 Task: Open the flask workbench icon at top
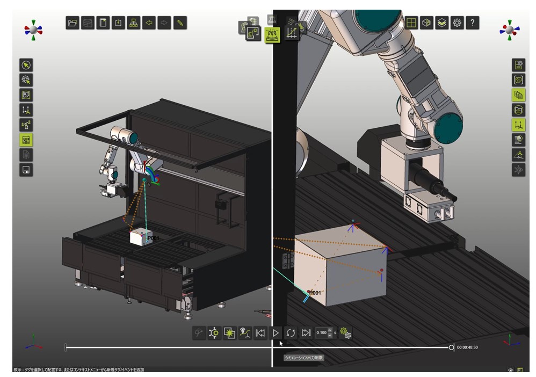pyautogui.click(x=272, y=20)
